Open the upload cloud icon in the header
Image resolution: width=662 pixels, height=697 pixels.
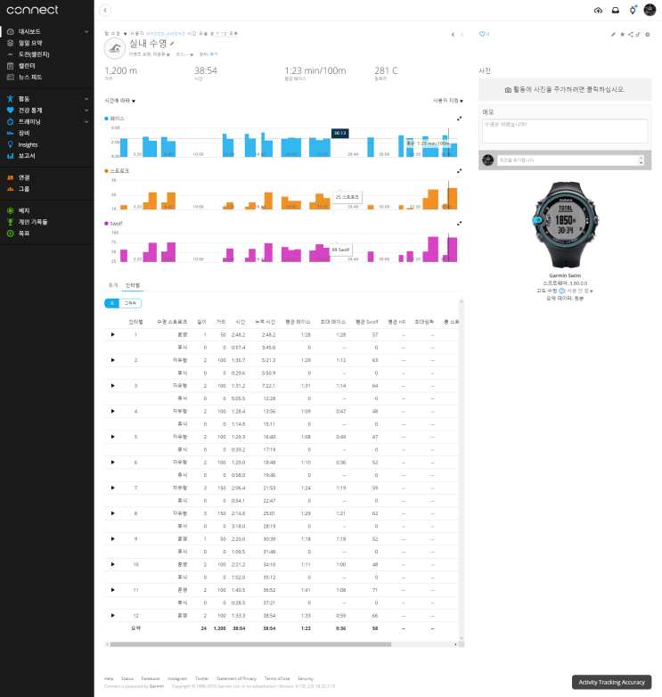(x=598, y=10)
